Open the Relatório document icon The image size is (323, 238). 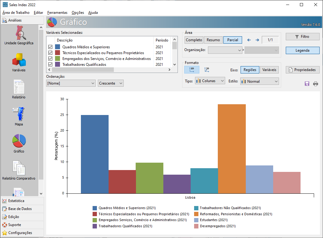pos(19,87)
